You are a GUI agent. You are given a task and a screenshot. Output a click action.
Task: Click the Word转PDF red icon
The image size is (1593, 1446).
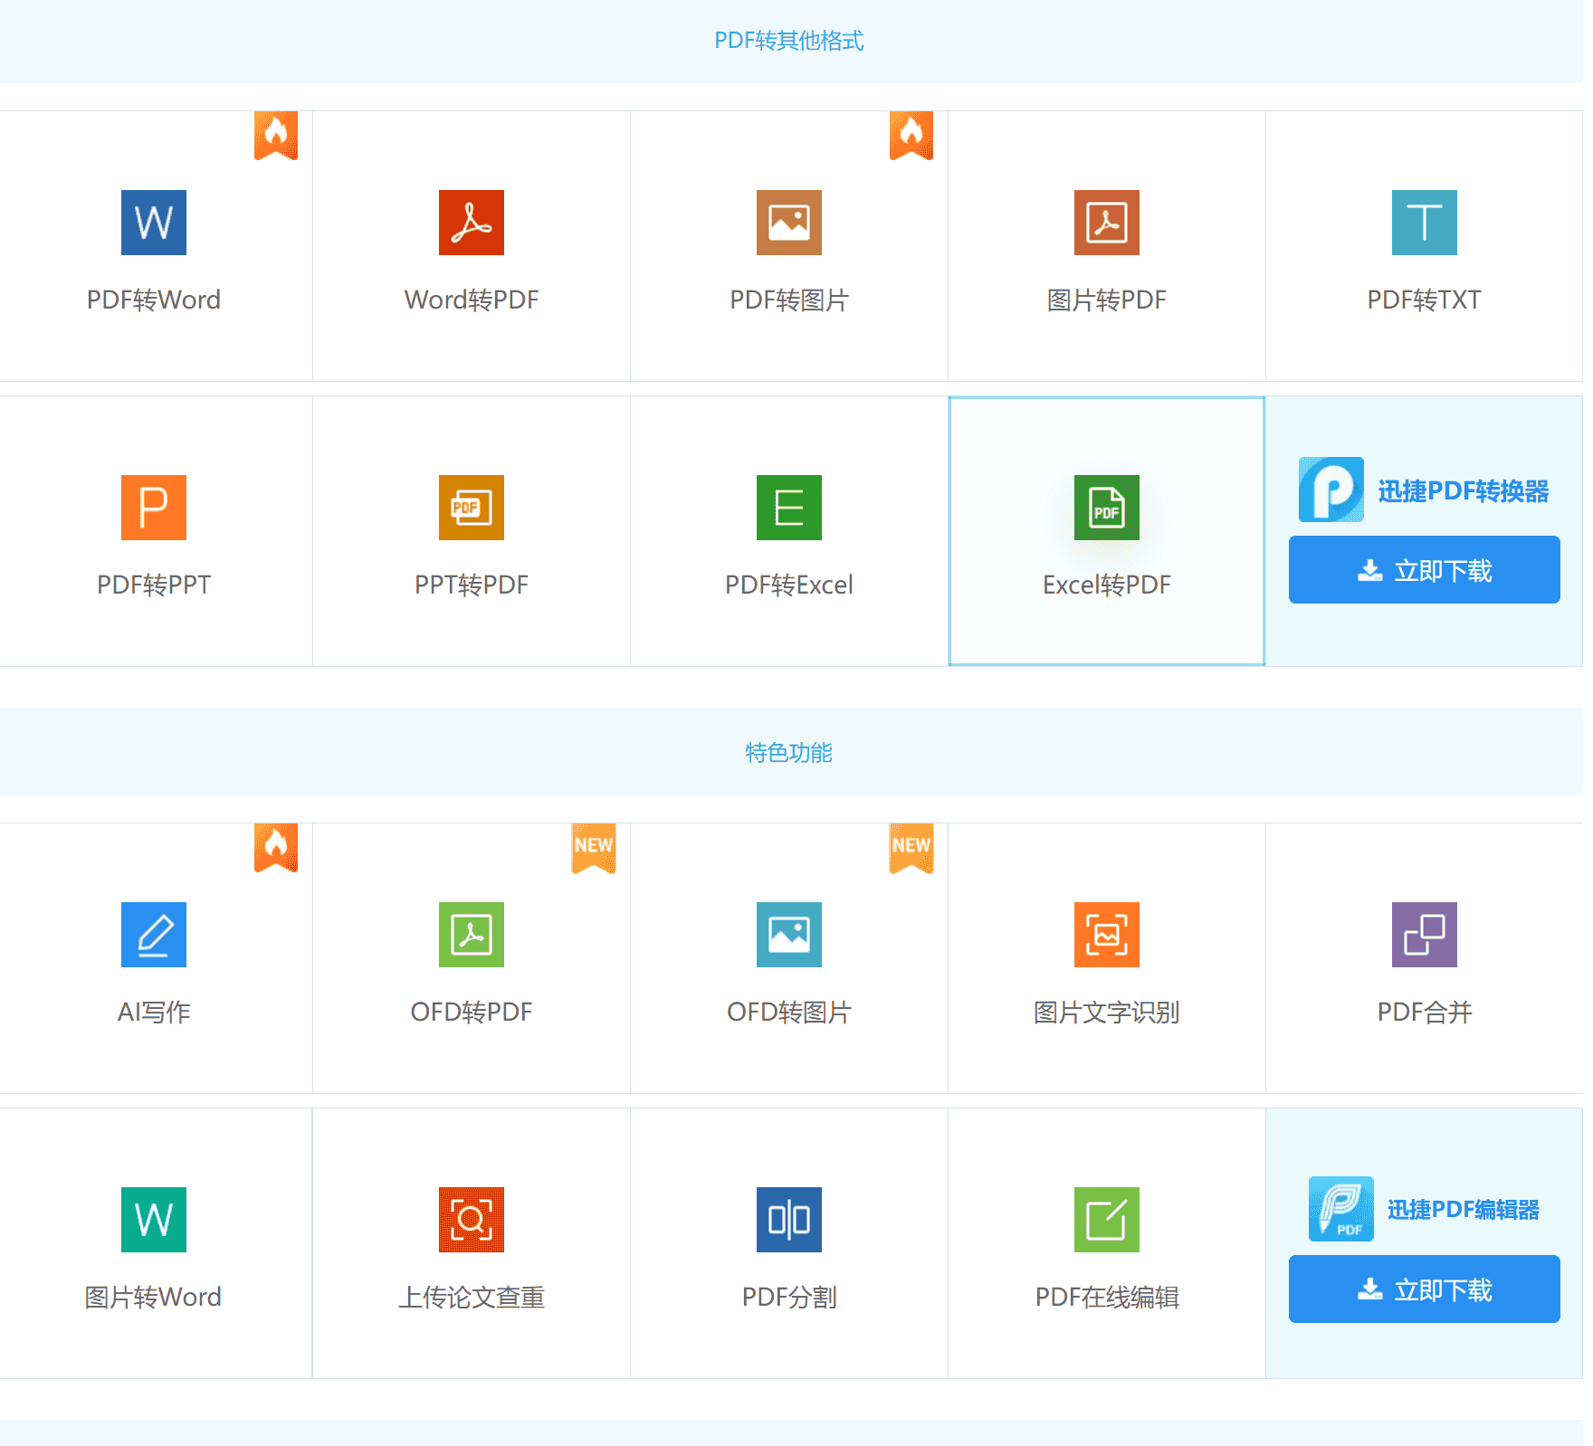click(472, 223)
